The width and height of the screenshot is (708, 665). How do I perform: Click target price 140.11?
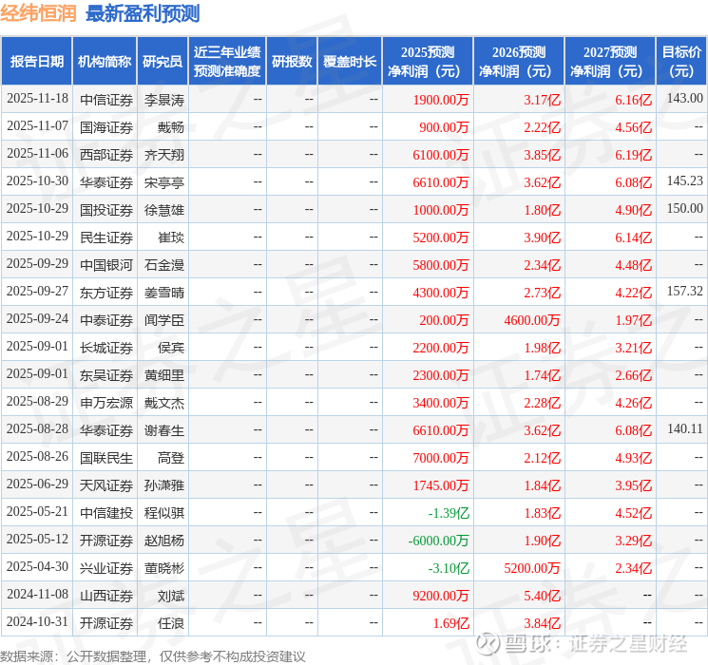pos(685,428)
